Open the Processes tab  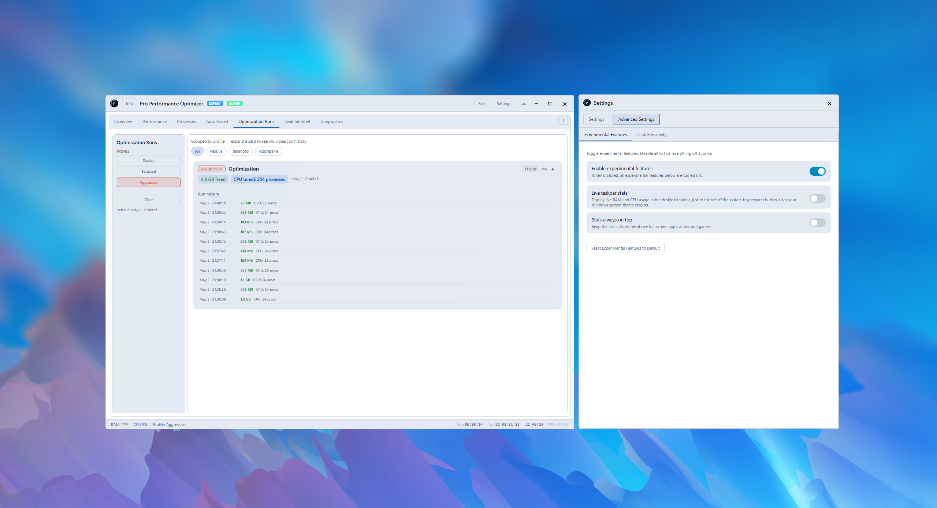[x=186, y=122]
